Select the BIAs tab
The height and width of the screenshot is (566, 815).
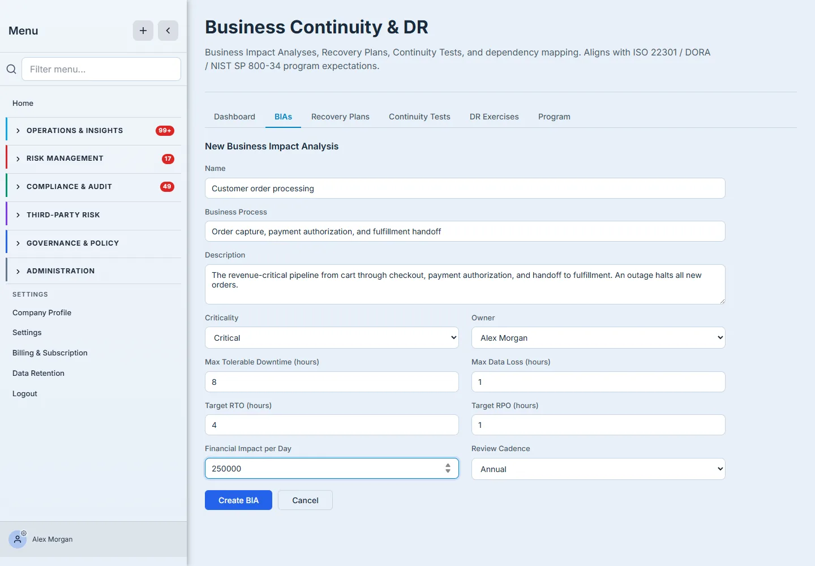(283, 117)
